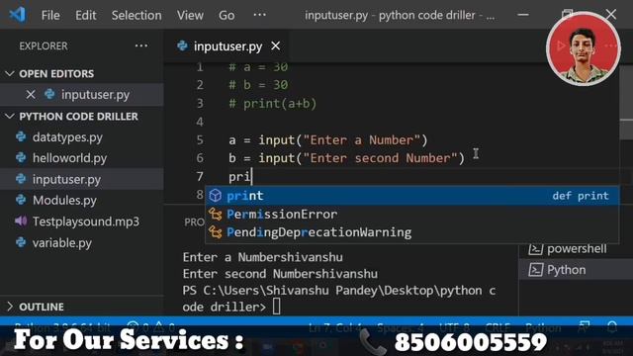The width and height of the screenshot is (633, 356).
Task: Select the Python terminal instance
Action: click(576, 270)
